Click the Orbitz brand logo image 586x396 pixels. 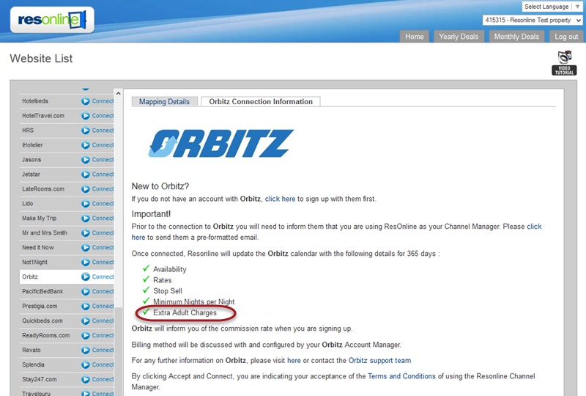tap(221, 143)
